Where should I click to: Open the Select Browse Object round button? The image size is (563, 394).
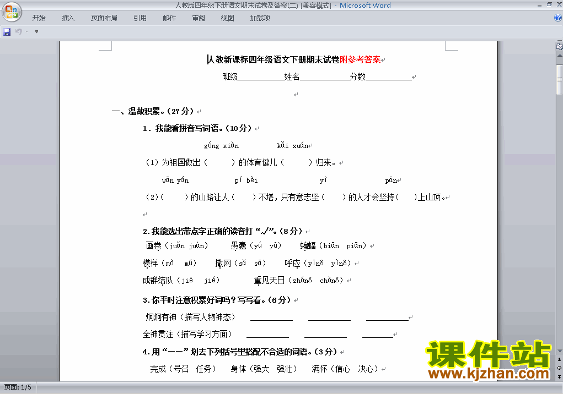559,368
